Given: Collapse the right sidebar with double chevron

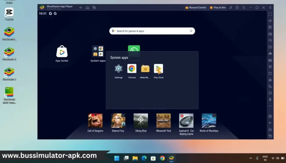Looking at the screenshot, I should 270,8.
